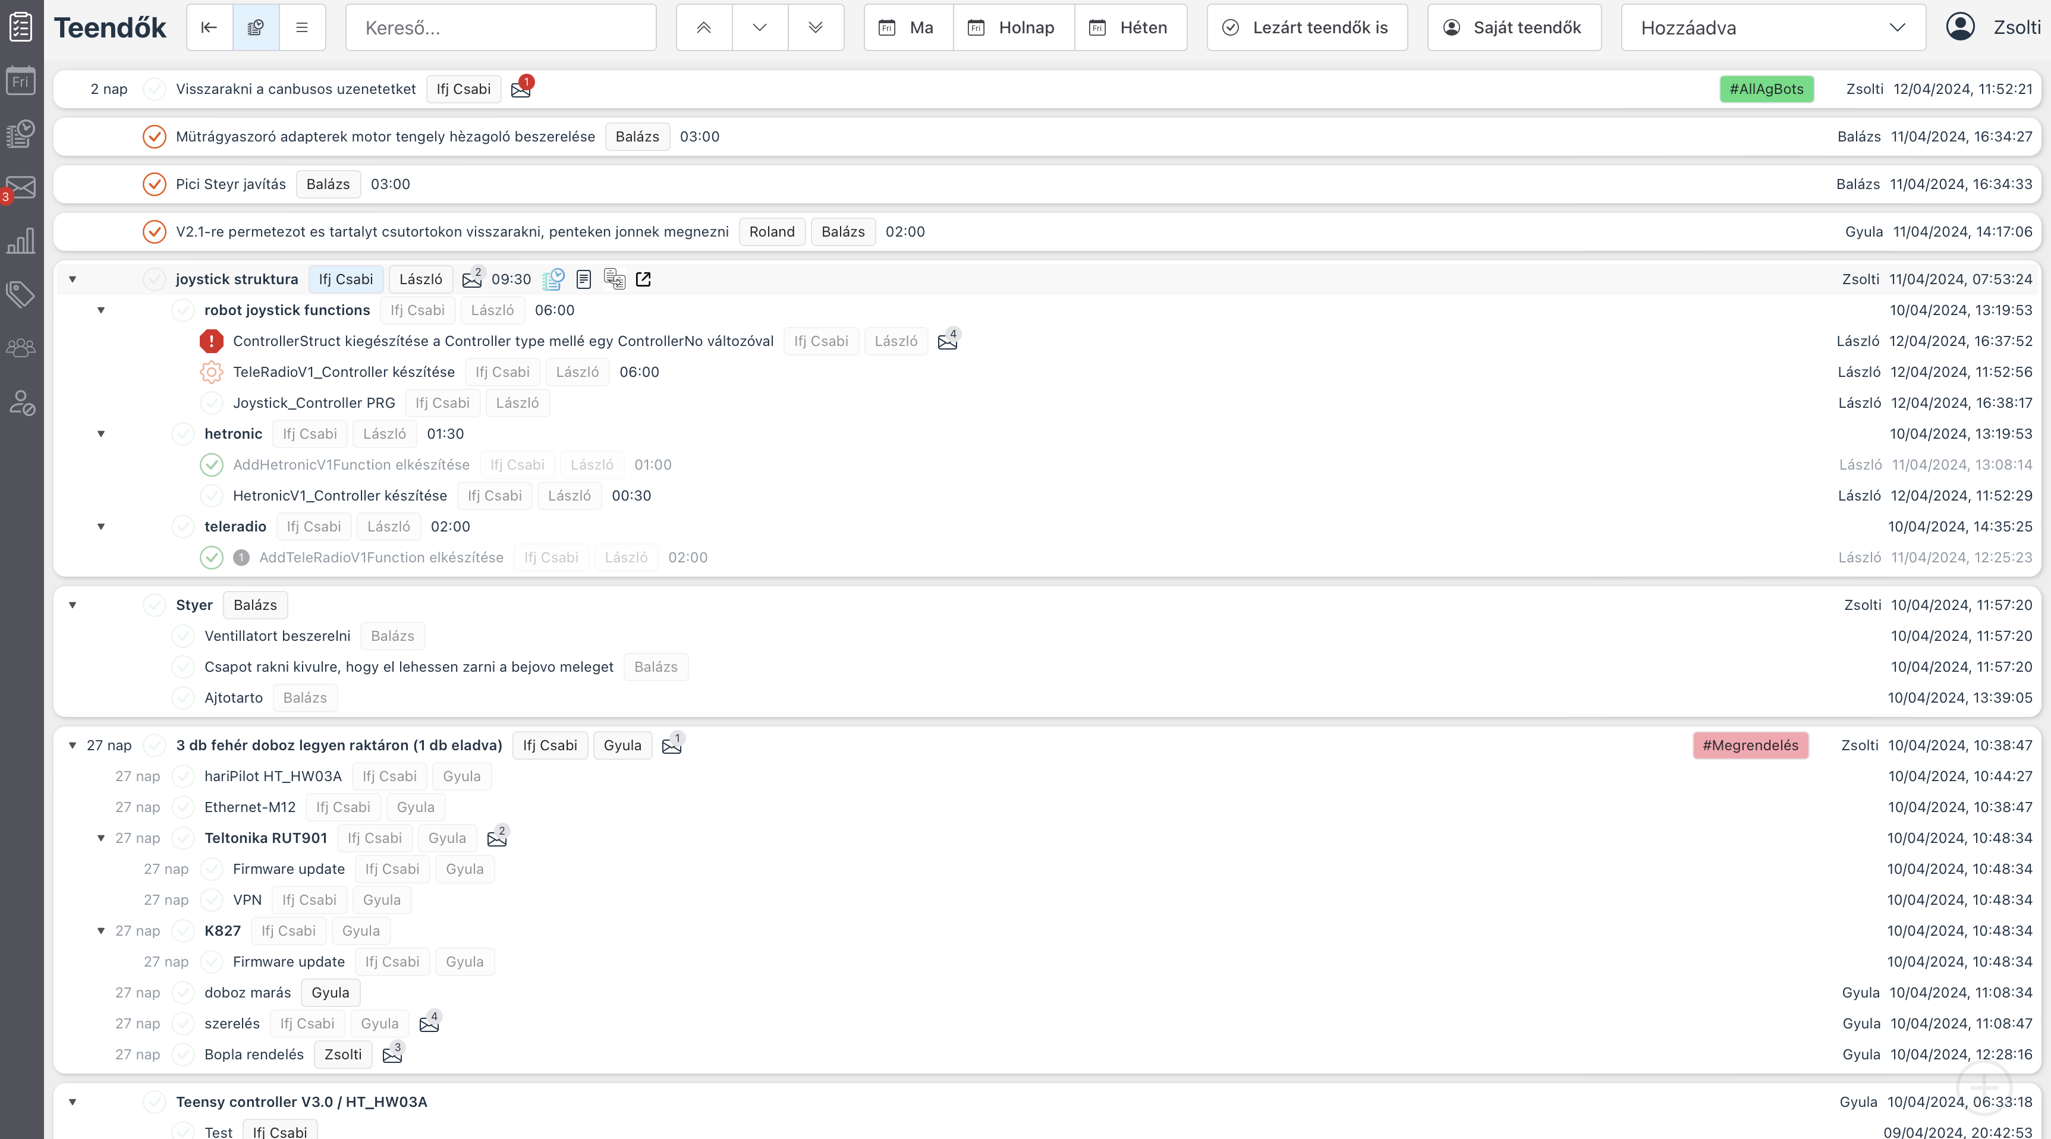2051x1139 pixels.
Task: Open the statistics bar chart sidebar icon
Action: (21, 241)
